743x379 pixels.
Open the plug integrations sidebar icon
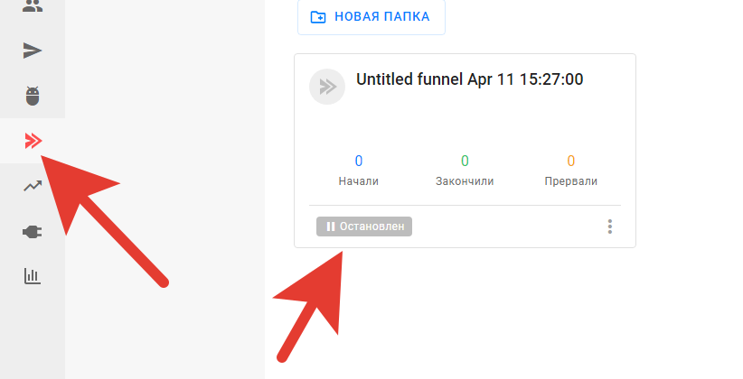point(33,232)
